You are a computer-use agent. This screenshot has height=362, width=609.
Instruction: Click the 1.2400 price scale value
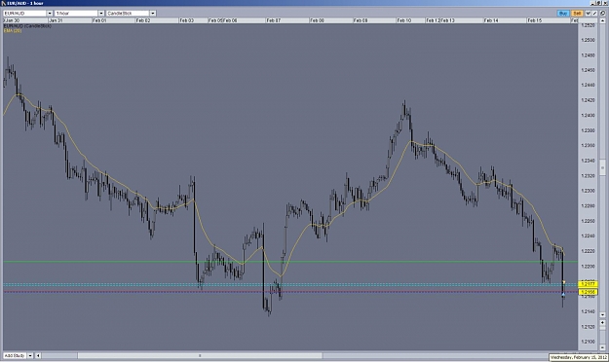pos(588,115)
